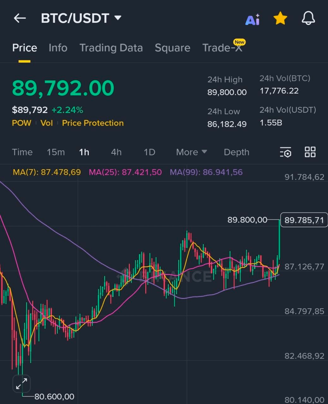The image size is (328, 404).
Task: Expand chart to fullscreen
Action: (x=21, y=384)
